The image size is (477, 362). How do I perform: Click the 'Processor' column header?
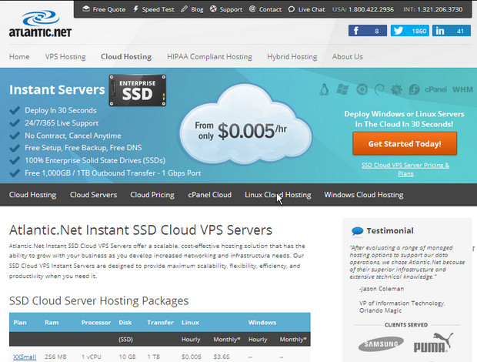96,323
